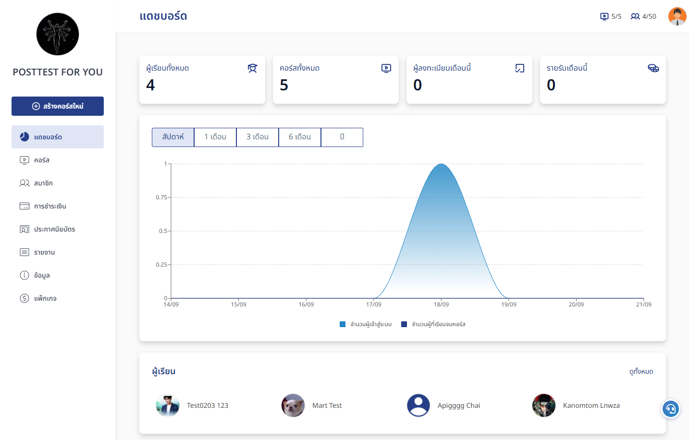Toggle the จำนวนผู้เข้าสู่ระบบ legend swatch
This screenshot has height=440, width=689.
tap(343, 324)
